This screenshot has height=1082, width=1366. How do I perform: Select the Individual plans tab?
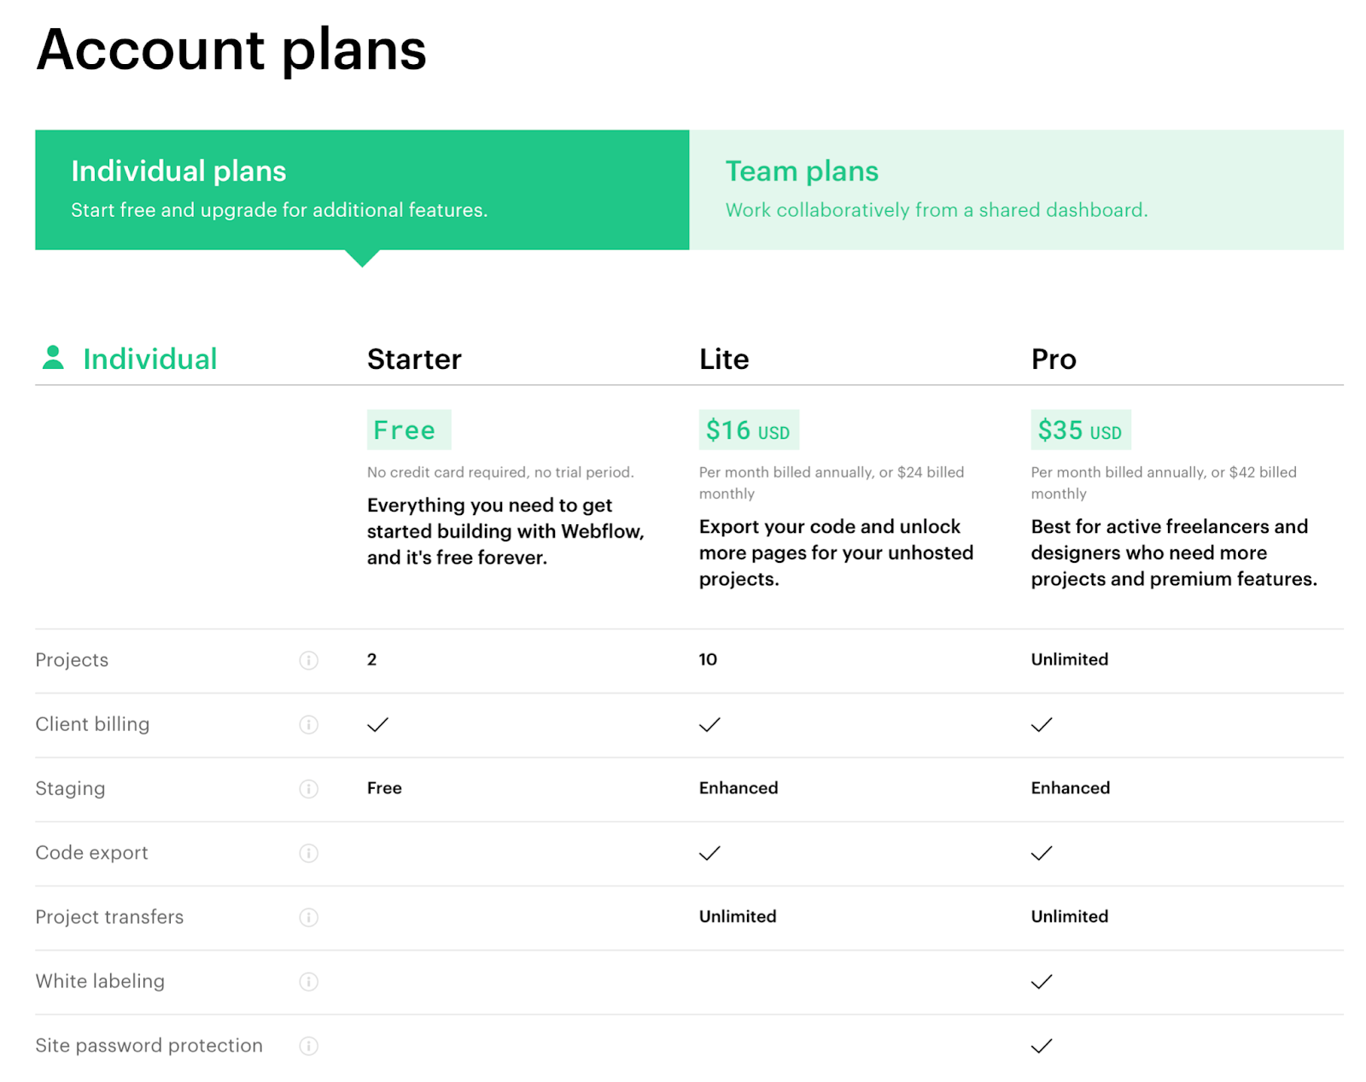[x=362, y=190]
